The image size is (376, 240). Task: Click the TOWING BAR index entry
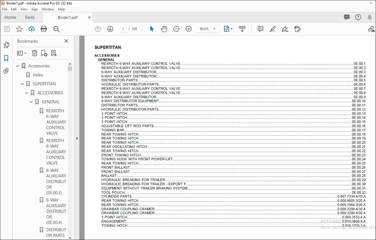(x=112, y=130)
